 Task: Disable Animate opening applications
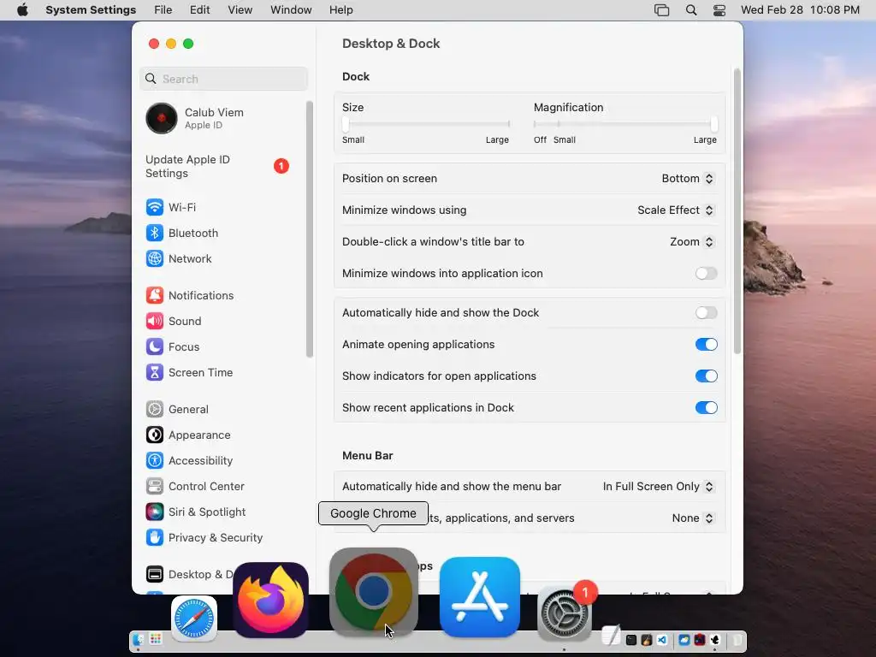(706, 344)
